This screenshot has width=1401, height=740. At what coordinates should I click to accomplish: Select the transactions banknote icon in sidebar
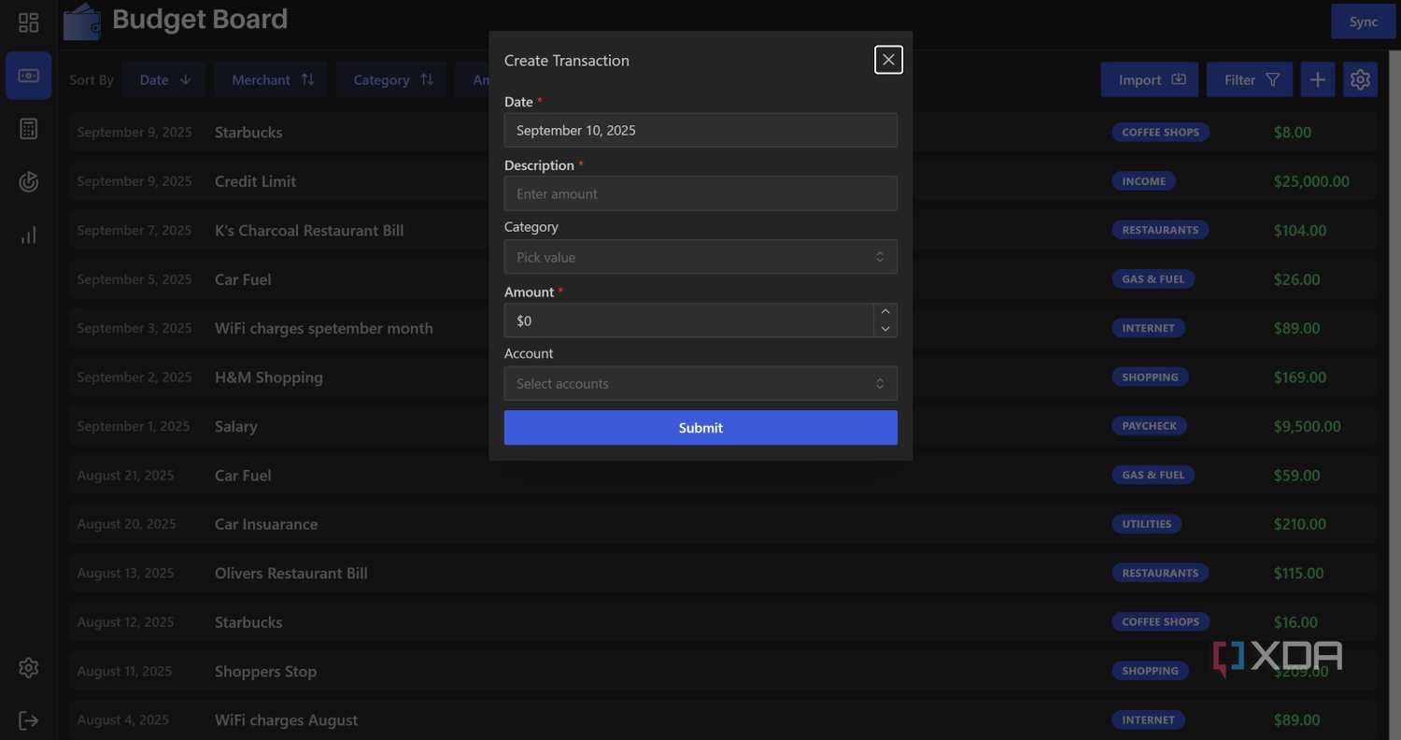pyautogui.click(x=29, y=76)
